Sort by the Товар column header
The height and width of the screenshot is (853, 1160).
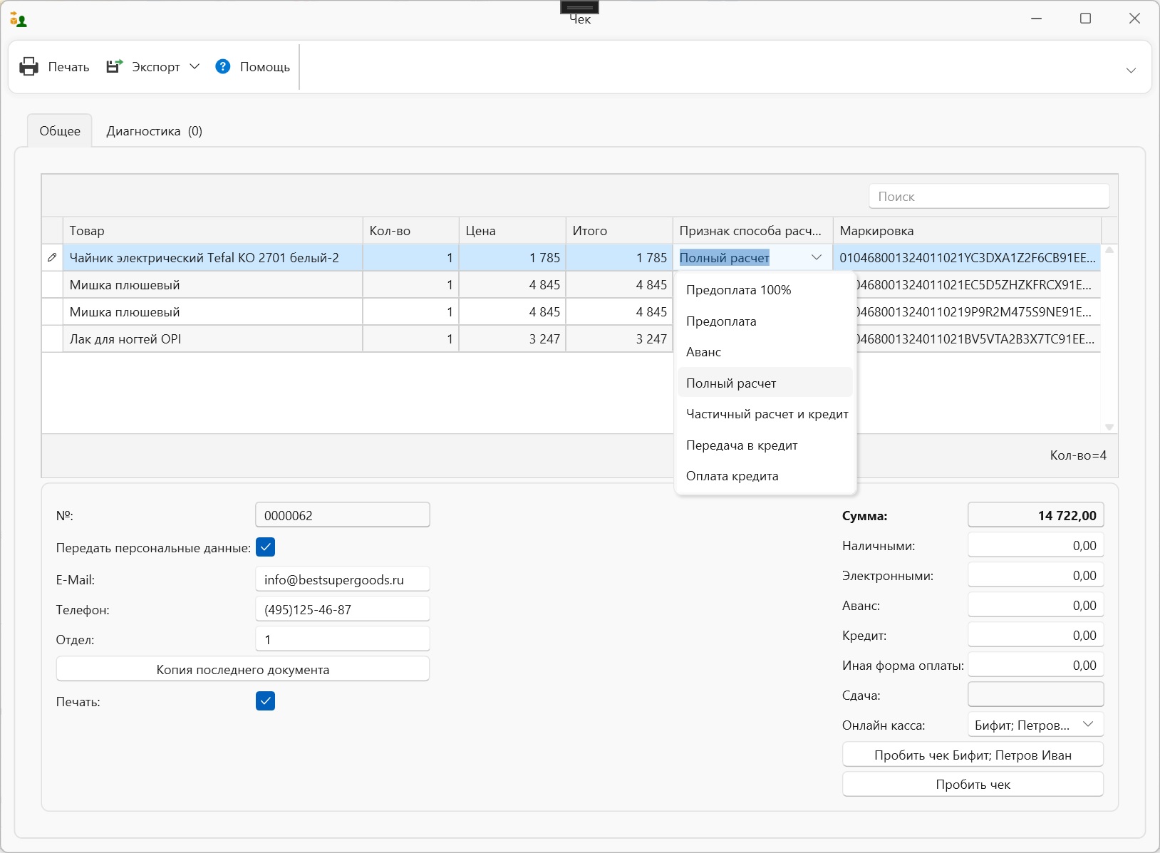[x=213, y=230]
